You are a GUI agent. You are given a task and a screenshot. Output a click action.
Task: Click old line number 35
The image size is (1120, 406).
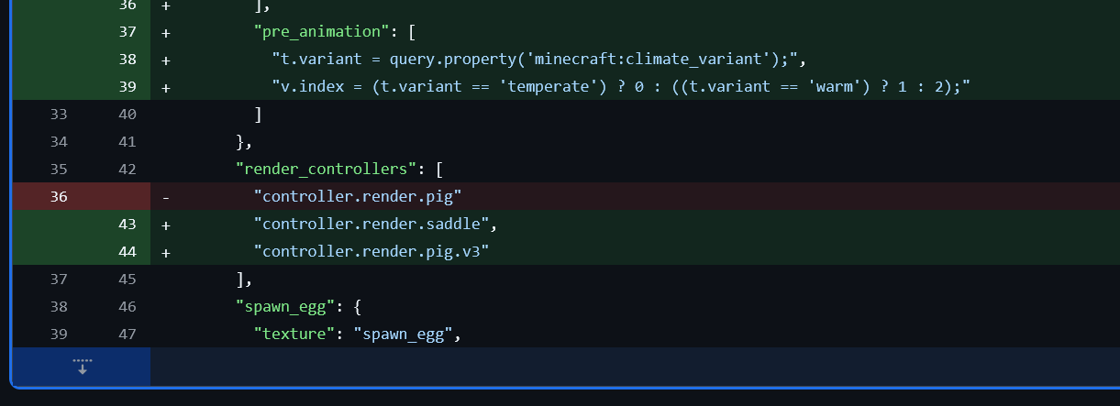pos(59,170)
